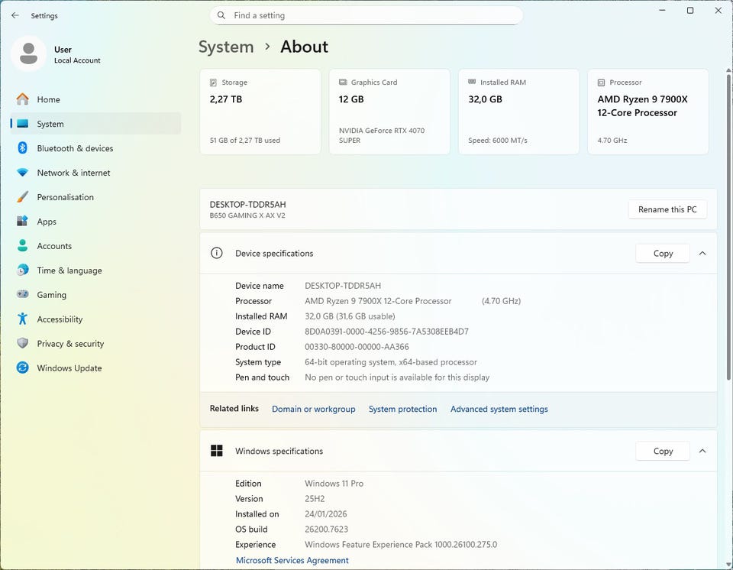
Task: Open Time & language settings
Action: pyautogui.click(x=69, y=270)
